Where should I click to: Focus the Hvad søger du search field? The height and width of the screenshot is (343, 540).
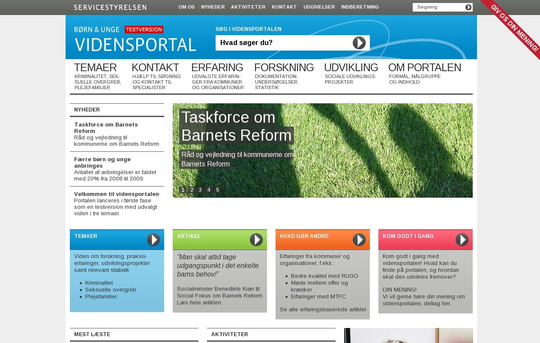pos(283,43)
